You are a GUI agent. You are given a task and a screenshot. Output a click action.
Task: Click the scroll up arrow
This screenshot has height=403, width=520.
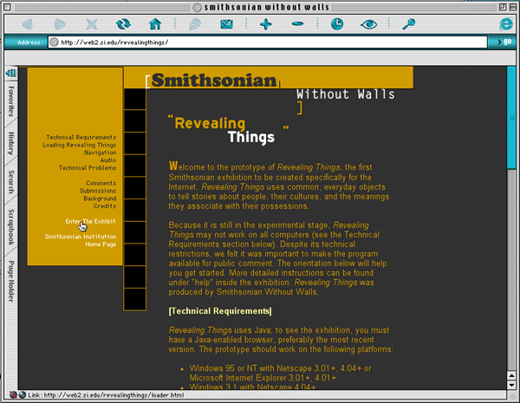511,376
